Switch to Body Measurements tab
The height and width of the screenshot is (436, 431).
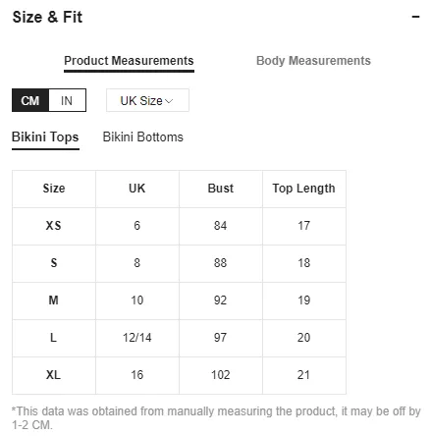(x=313, y=61)
